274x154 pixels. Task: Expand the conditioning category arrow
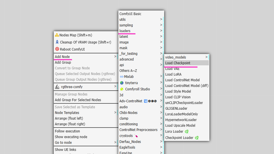coord(161,124)
